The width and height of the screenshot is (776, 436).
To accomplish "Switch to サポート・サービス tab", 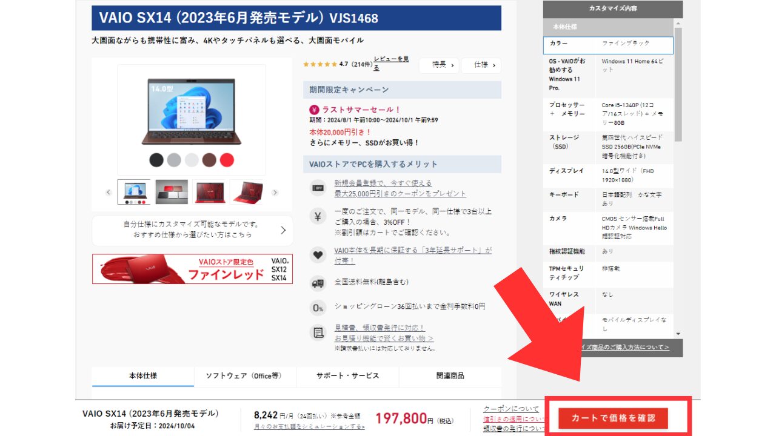I will [347, 376].
